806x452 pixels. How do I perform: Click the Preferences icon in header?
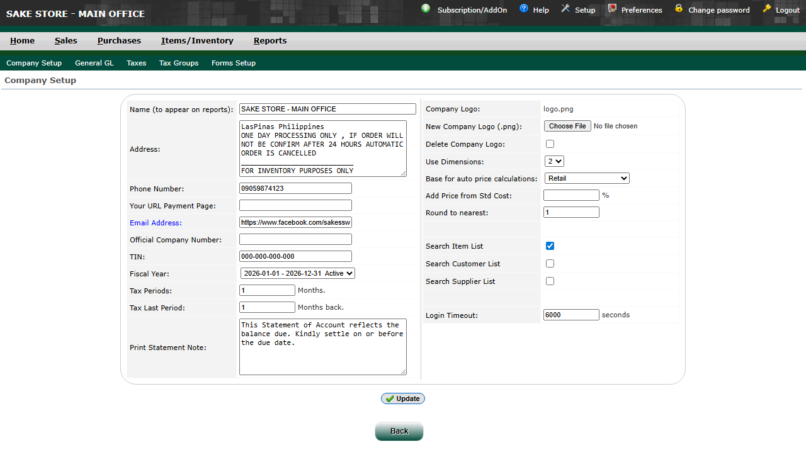click(612, 9)
